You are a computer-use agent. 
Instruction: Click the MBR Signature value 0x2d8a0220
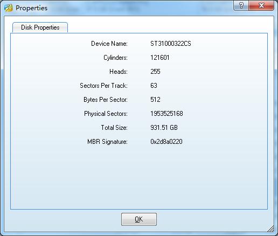(166, 142)
